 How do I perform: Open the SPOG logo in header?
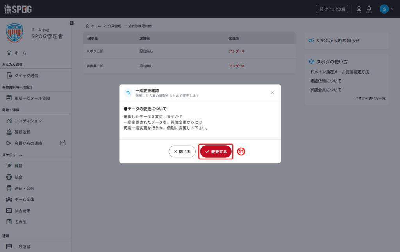pos(18,9)
